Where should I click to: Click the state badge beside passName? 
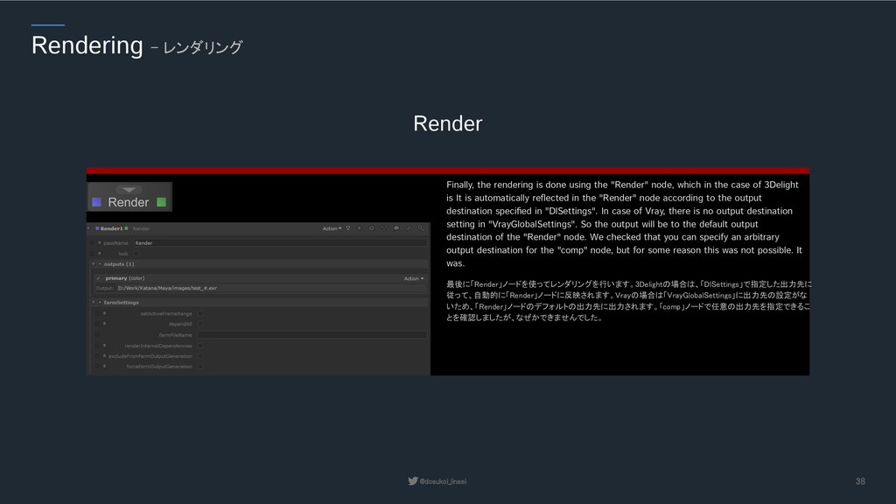(x=100, y=243)
